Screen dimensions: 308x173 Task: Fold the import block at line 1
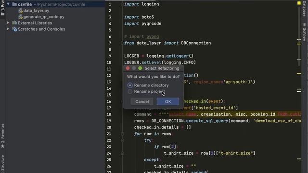click(x=122, y=4)
